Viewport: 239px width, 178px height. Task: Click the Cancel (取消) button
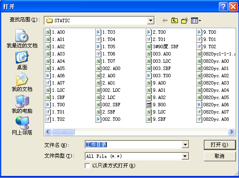coord(220,156)
